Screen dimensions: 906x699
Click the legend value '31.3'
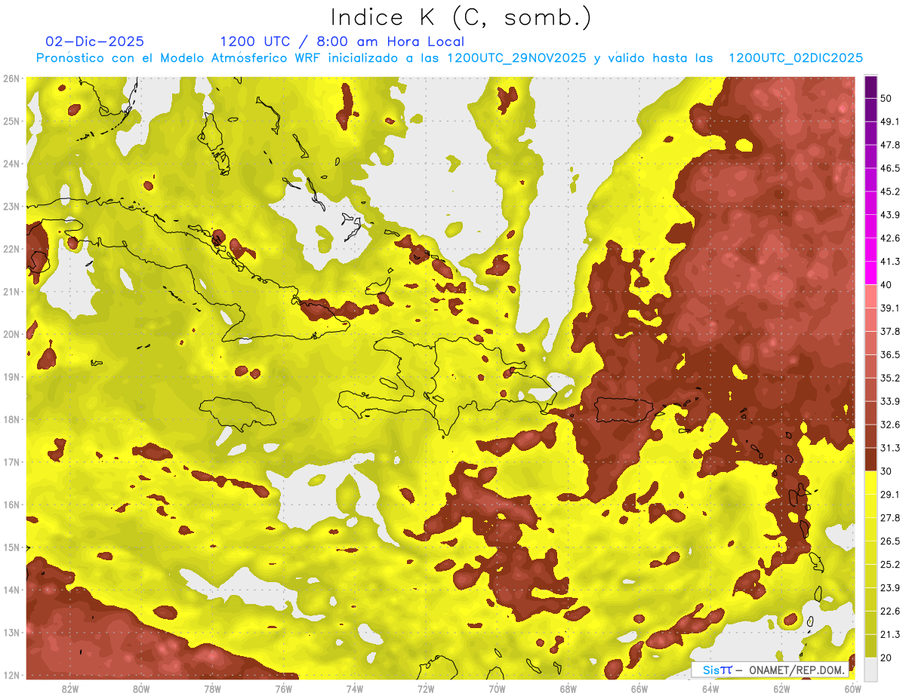(x=890, y=448)
